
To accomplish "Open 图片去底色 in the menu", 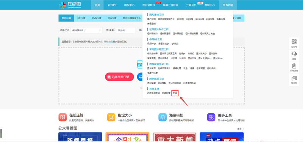I will (x=163, y=58).
